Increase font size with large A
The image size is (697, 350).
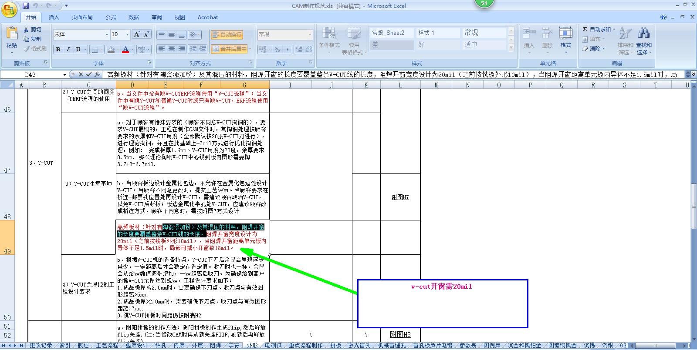[137, 34]
